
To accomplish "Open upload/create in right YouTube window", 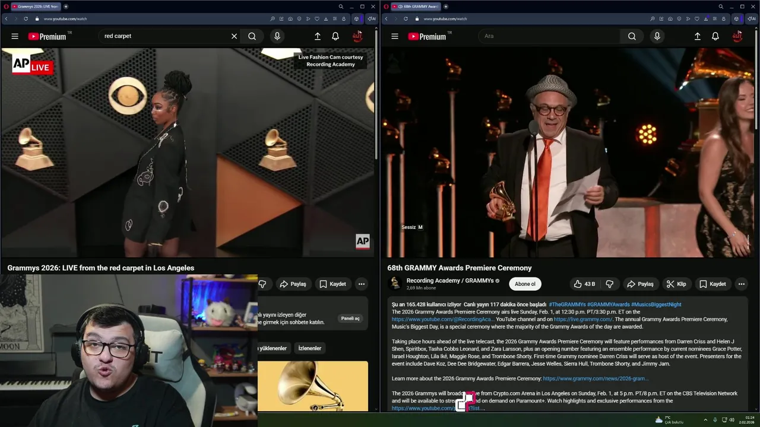I will pyautogui.click(x=698, y=36).
